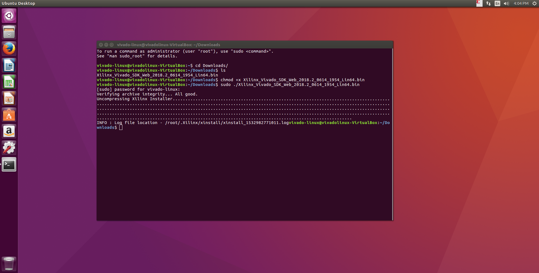Open the Ubuntu Dash search launcher
The image size is (539, 273).
(9, 16)
